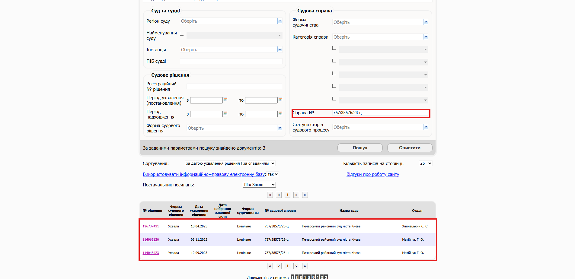Go to last page in top pager
The height and width of the screenshot is (279, 575).
click(305, 195)
